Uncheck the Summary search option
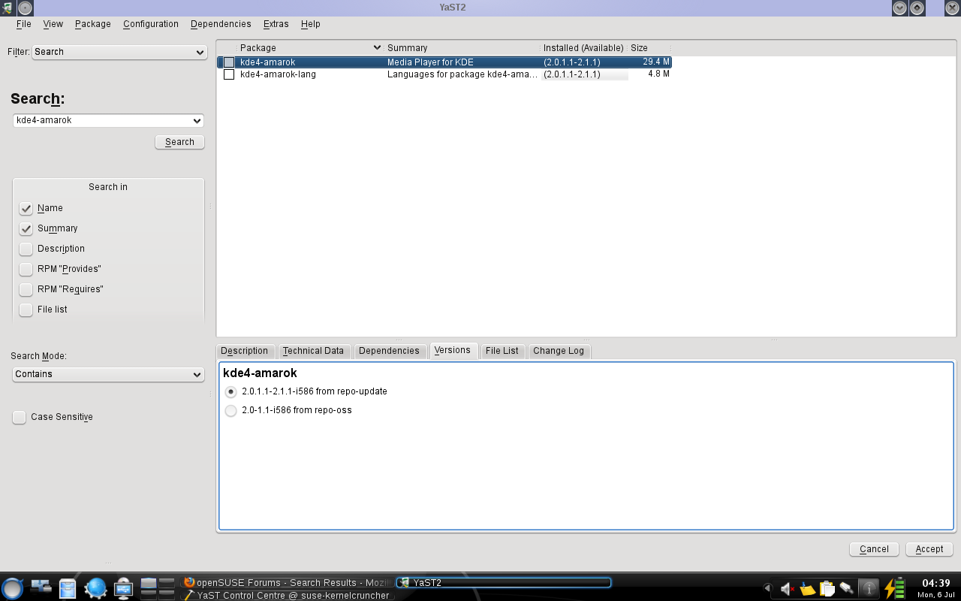This screenshot has width=961, height=601. (x=26, y=228)
